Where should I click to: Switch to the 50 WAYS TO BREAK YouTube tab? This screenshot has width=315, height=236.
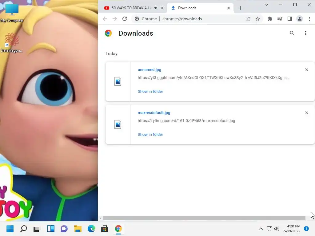(x=131, y=8)
